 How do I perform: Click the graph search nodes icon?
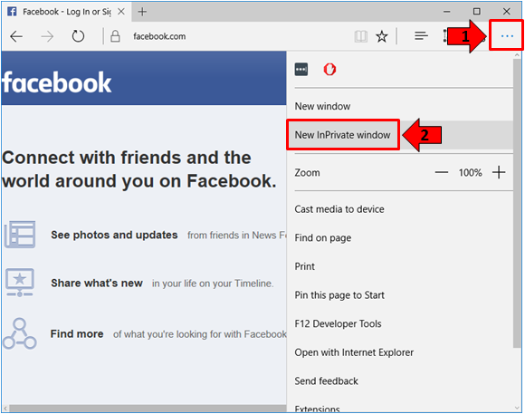coord(20,334)
